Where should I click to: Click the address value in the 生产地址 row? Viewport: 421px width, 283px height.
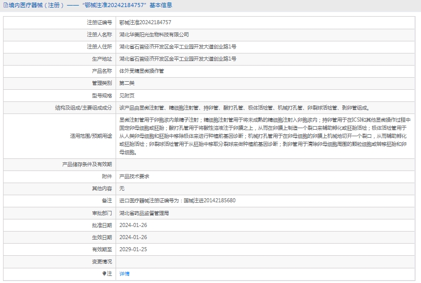(178, 59)
